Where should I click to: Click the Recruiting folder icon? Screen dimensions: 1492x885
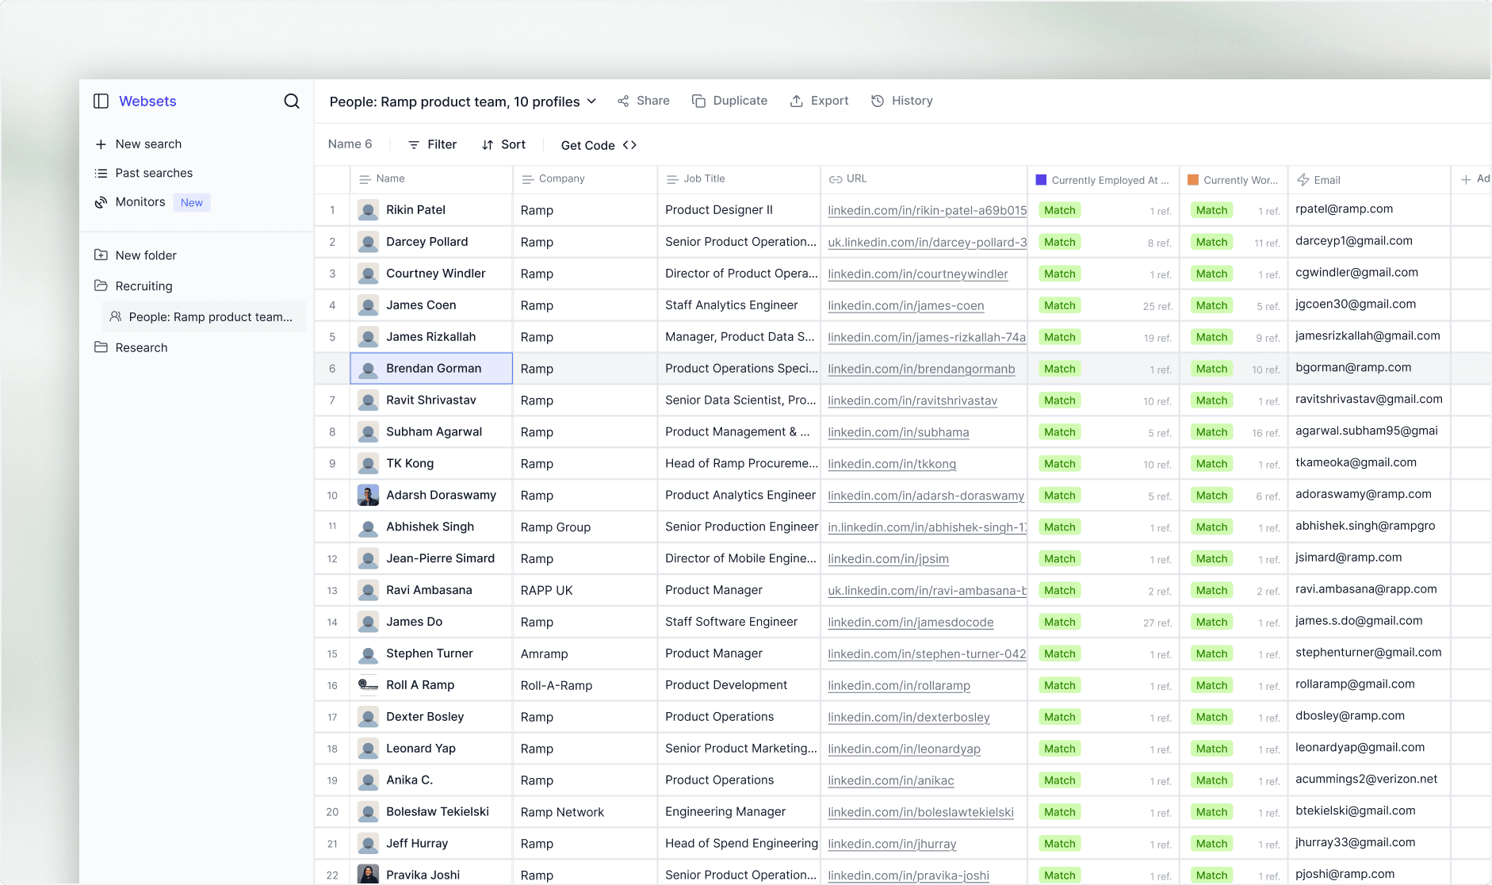(101, 285)
